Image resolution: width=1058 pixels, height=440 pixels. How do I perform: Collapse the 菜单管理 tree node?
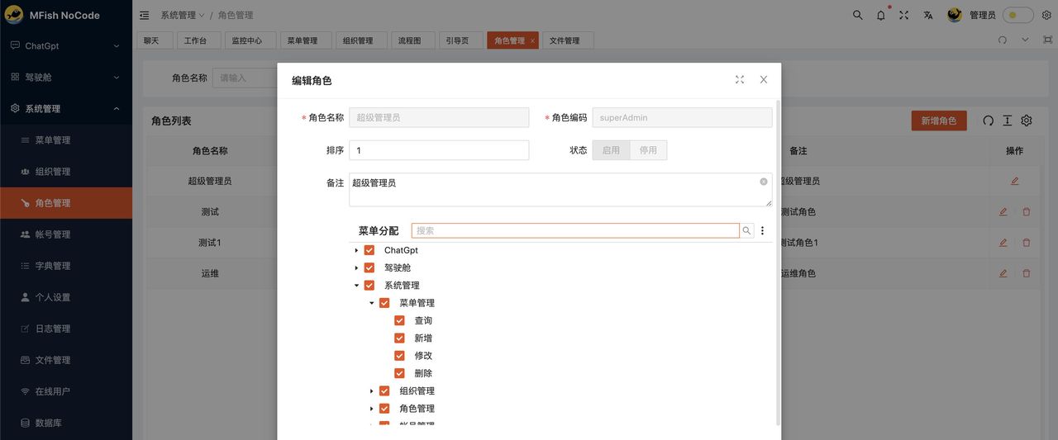372,303
